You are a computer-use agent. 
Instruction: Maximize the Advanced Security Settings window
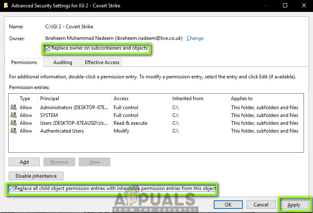tap(285, 5)
